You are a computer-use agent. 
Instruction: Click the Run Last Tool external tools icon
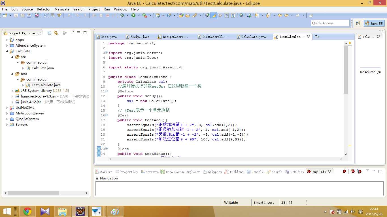(145, 16)
